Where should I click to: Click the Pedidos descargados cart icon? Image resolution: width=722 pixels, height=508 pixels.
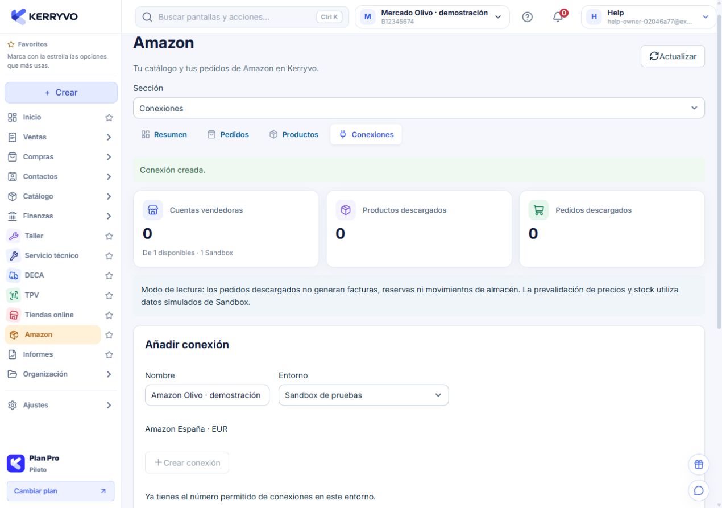click(x=538, y=210)
